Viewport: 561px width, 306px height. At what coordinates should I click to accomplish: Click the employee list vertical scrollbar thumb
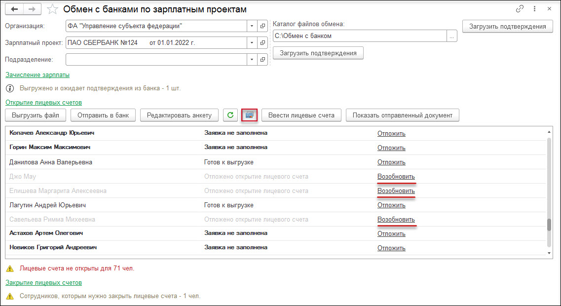click(550, 225)
